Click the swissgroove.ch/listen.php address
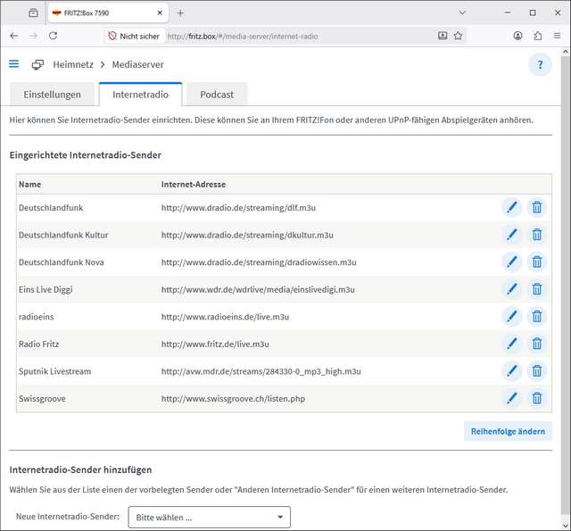 233,398
